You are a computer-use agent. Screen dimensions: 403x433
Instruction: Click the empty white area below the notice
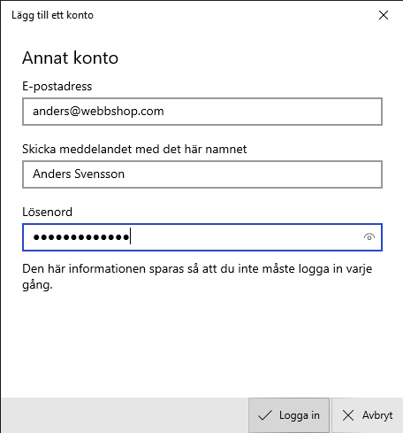[202, 343]
